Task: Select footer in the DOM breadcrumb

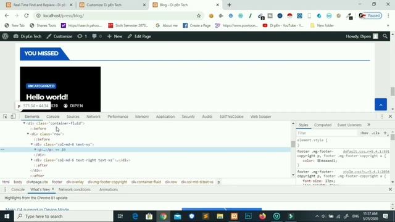Action: click(x=57, y=182)
